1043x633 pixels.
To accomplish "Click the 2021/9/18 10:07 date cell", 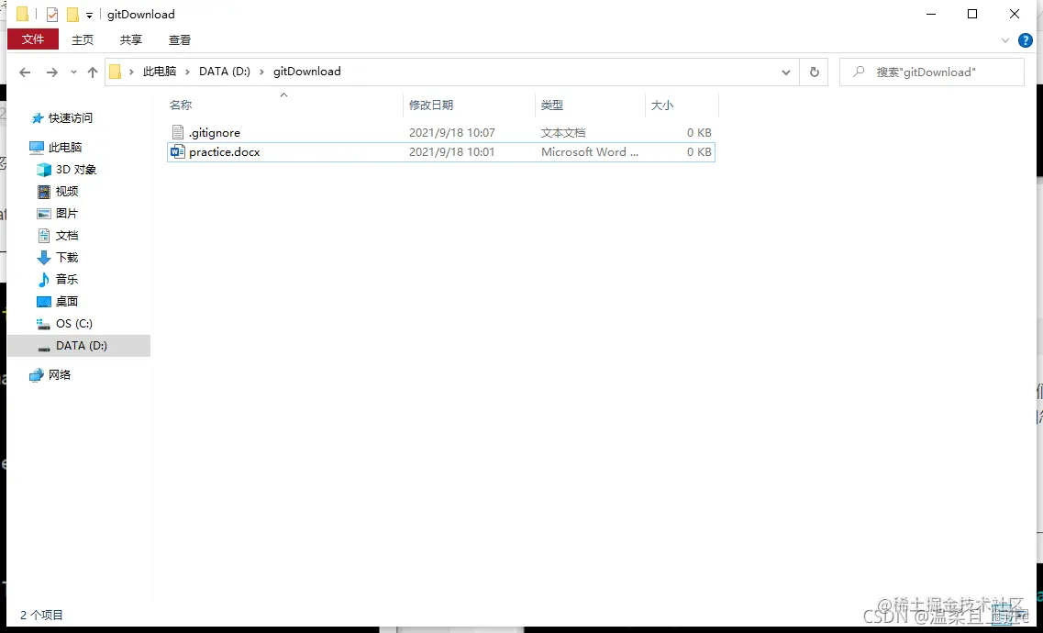I will [x=451, y=133].
